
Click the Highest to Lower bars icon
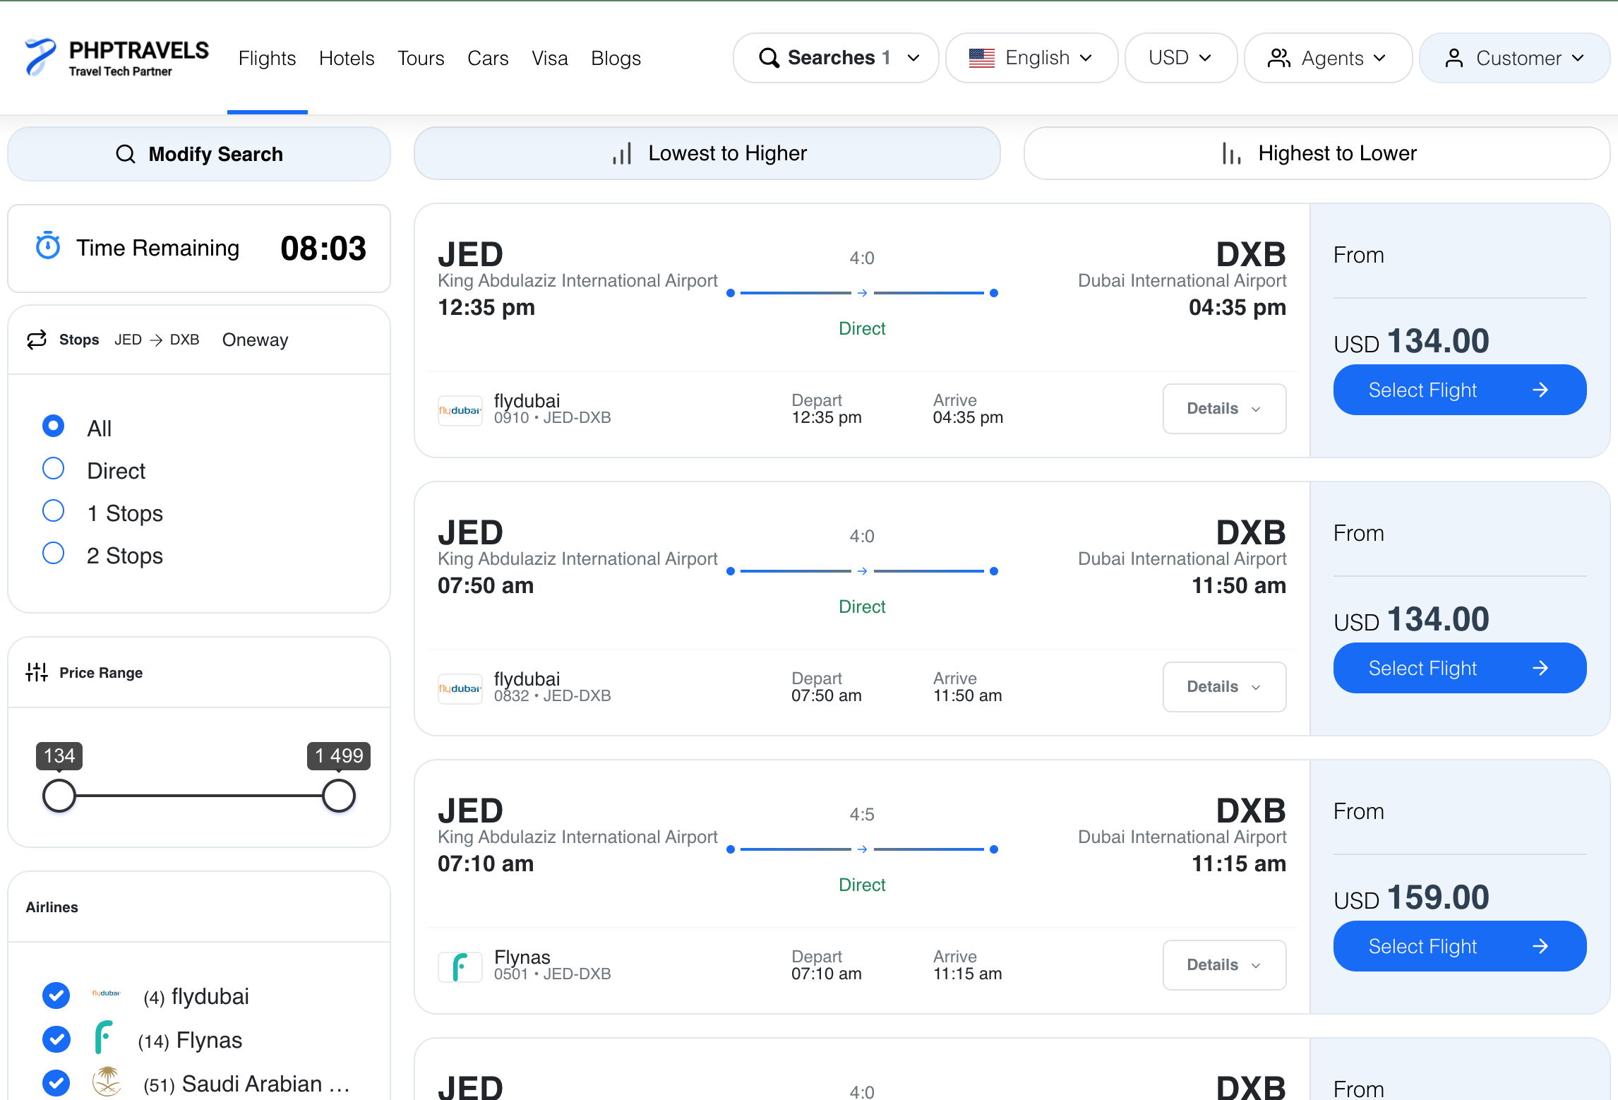[1231, 153]
